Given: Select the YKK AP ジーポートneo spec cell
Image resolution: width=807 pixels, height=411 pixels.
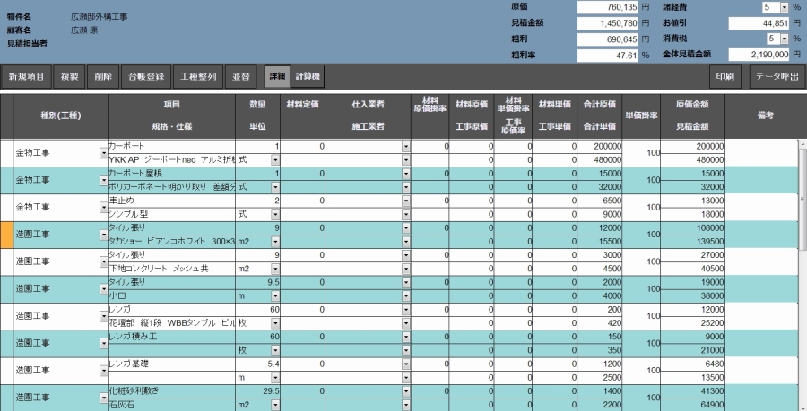Looking at the screenshot, I should pyautogui.click(x=172, y=159).
